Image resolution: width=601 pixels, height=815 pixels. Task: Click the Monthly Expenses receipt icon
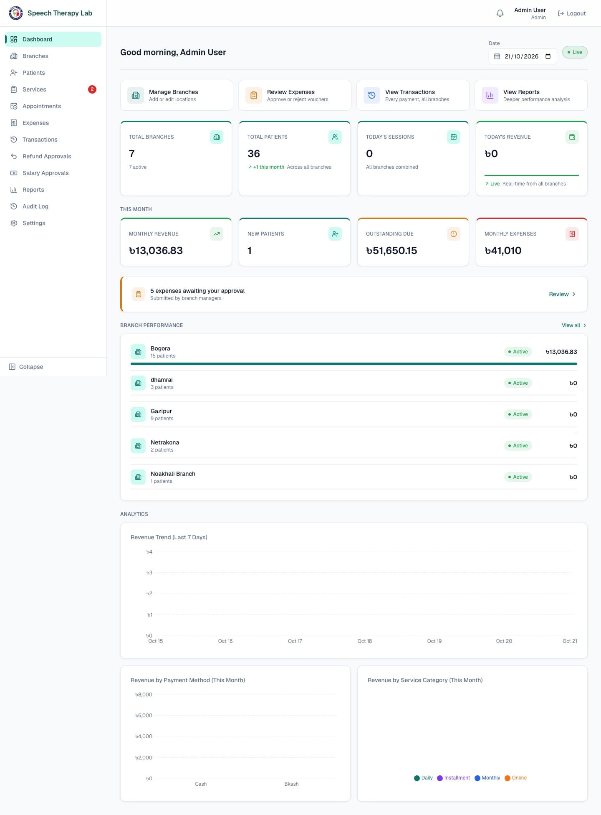click(572, 234)
